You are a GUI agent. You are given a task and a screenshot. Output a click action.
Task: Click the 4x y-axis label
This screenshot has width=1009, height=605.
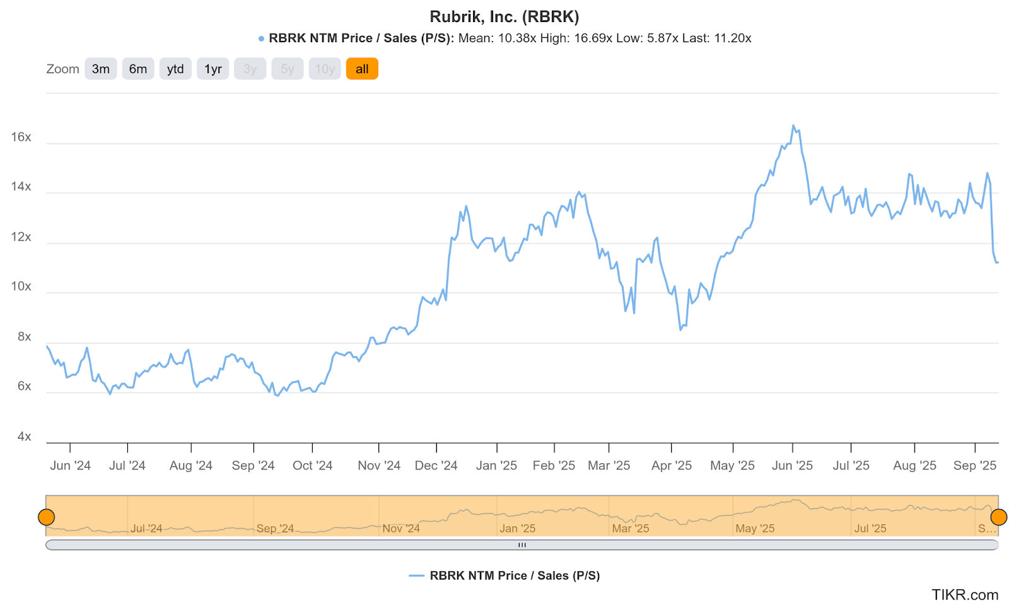click(24, 436)
